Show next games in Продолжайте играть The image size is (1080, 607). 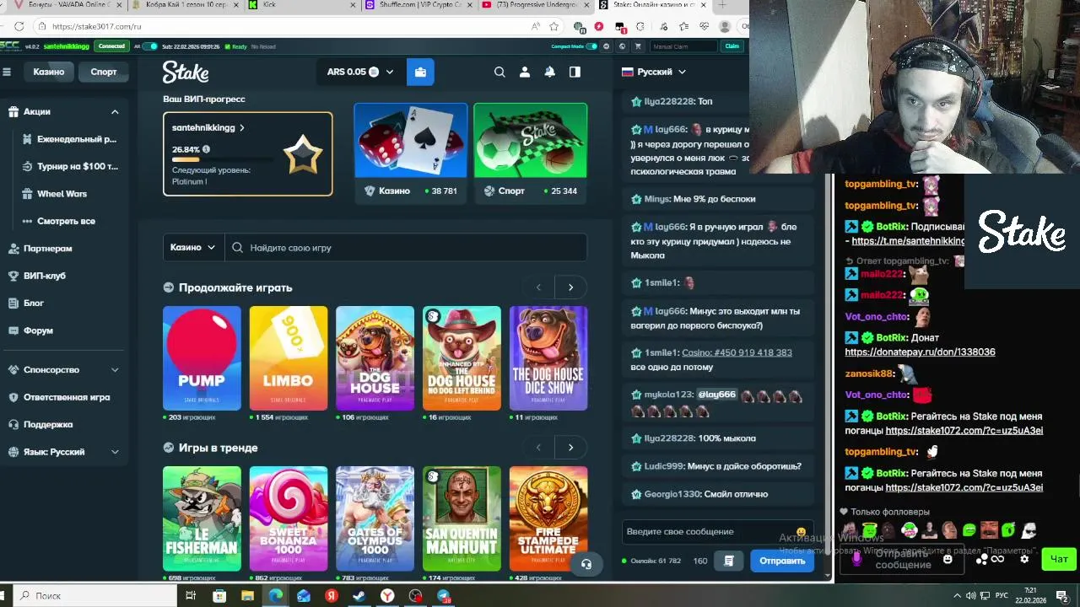[x=570, y=287]
